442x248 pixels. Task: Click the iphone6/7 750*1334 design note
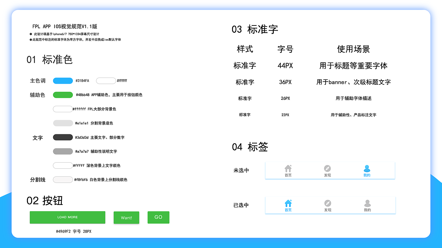66,34
